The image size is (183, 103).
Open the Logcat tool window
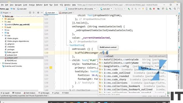pos(5,93)
